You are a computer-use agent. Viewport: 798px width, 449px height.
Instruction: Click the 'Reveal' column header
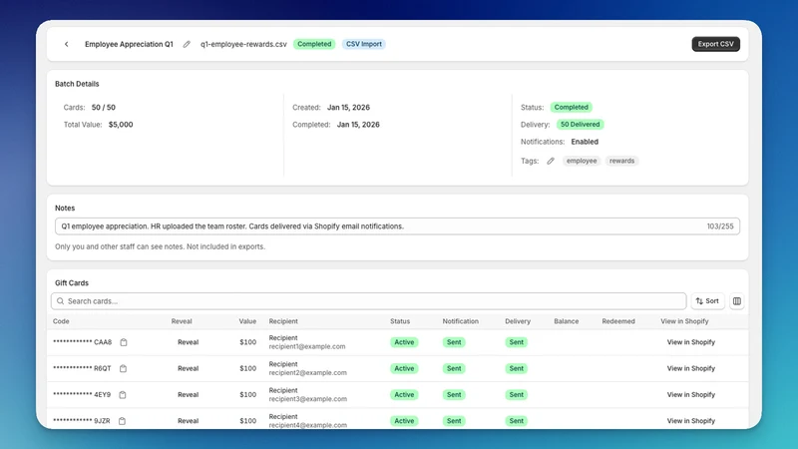pyautogui.click(x=182, y=321)
